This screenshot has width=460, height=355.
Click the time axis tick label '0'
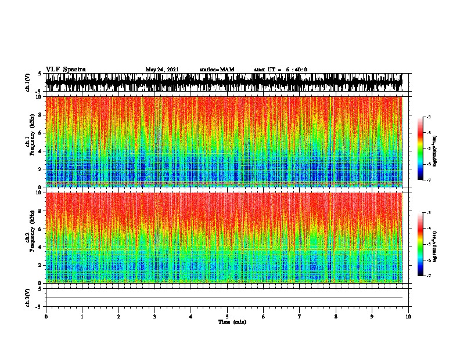[x=46, y=317]
